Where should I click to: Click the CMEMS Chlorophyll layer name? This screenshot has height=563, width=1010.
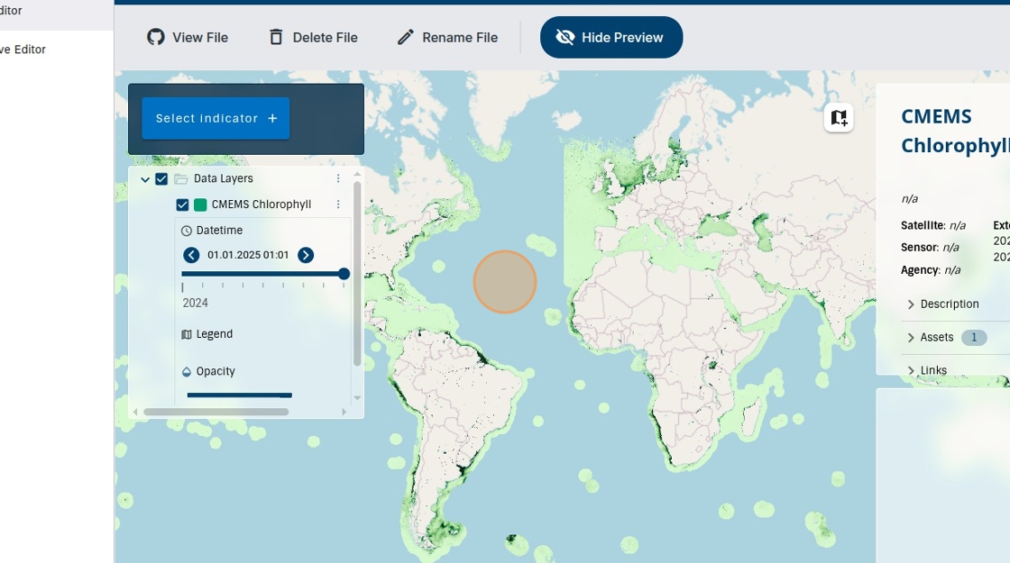262,204
